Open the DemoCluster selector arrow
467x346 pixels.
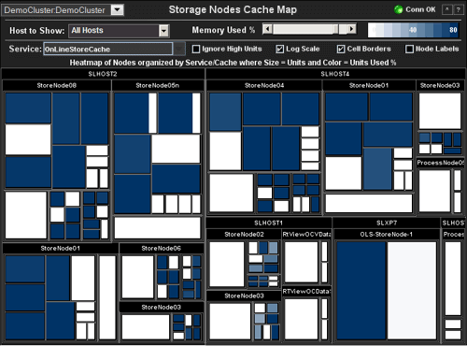point(117,10)
